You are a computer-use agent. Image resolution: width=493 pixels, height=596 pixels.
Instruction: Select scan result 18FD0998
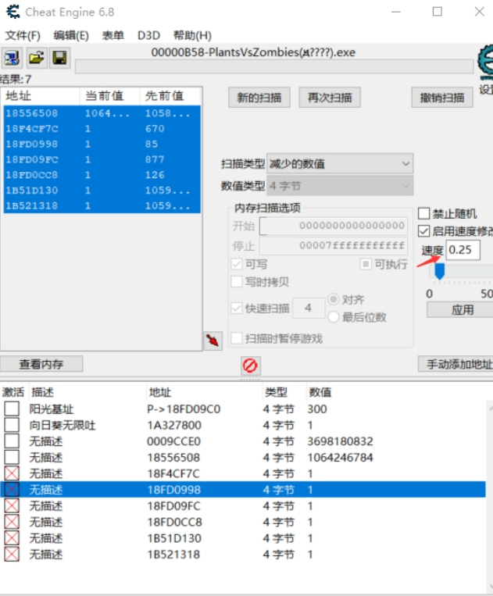(x=102, y=144)
